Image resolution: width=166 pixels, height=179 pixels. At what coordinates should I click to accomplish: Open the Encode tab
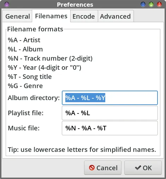(x=84, y=16)
